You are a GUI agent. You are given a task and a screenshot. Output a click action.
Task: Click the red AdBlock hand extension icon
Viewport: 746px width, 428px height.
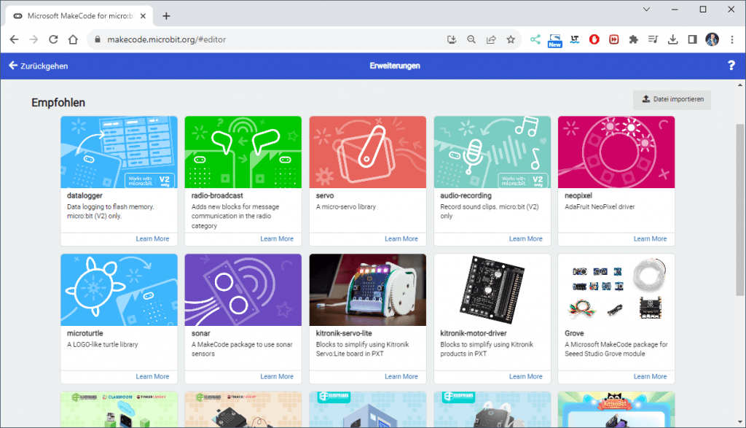click(594, 39)
